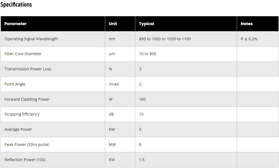Click the MW unit cell
This screenshot has height=168, width=279.
(112, 145)
